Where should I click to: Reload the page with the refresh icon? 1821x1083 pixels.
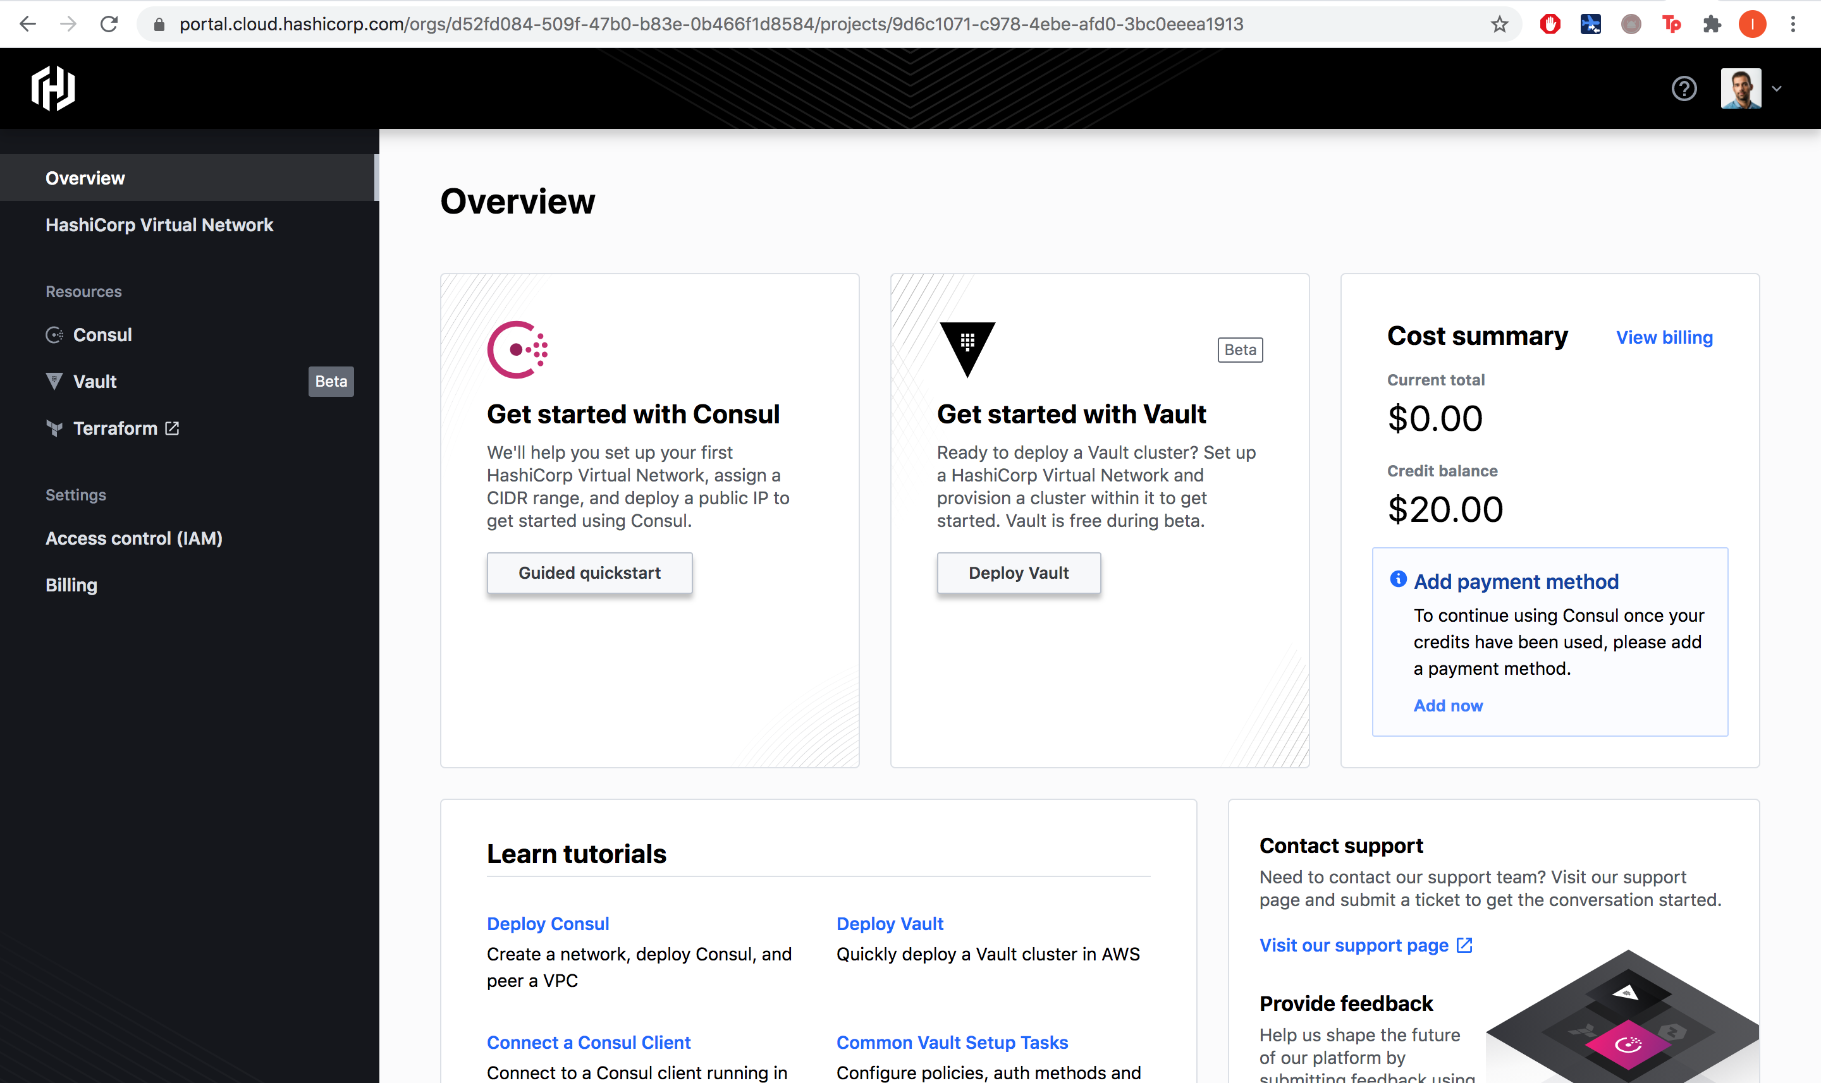click(109, 24)
